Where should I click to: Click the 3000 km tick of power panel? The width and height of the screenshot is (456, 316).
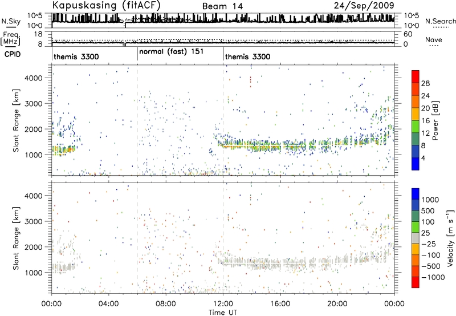click(x=33, y=104)
